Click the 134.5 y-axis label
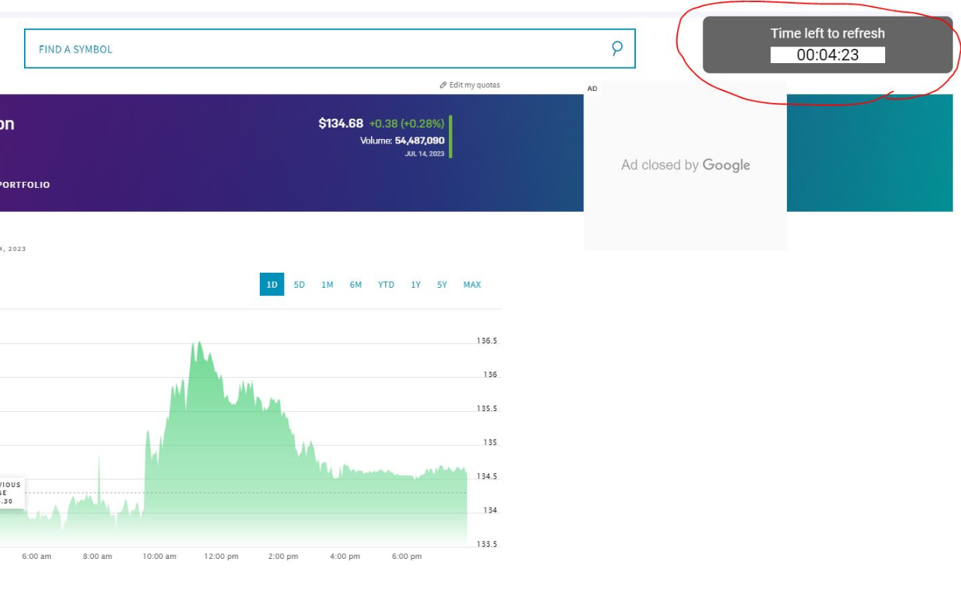 tap(487, 476)
